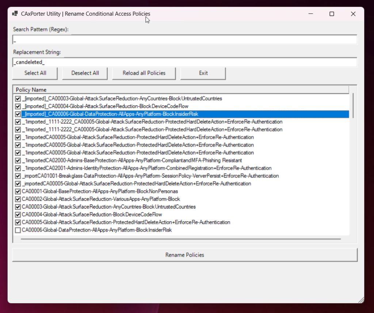Check the CA00006-Global-DataProtection policy checkbox
Screen dimensions: 374x313
18,230
